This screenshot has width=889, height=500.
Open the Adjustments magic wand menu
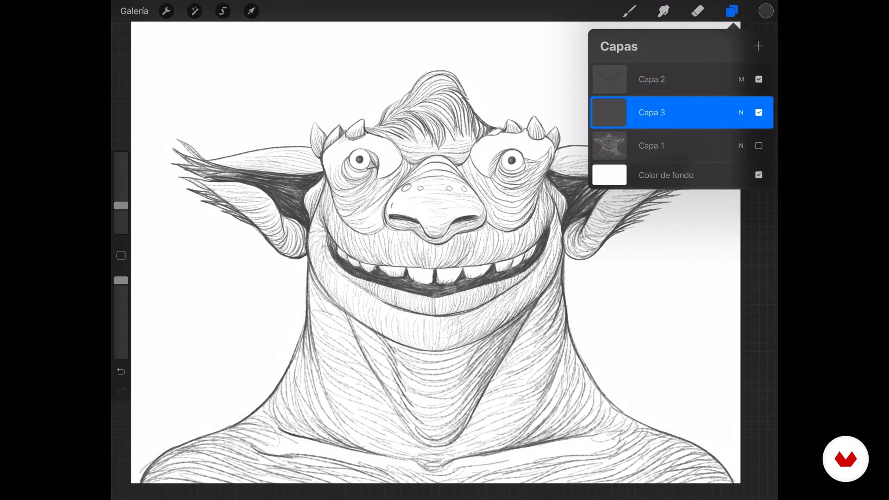194,11
